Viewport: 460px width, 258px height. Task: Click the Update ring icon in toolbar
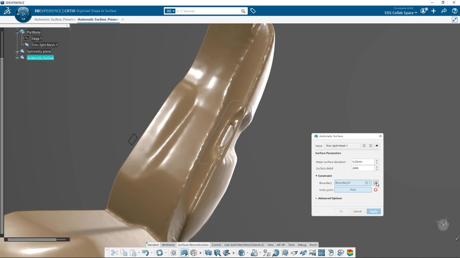pyautogui.click(x=159, y=253)
